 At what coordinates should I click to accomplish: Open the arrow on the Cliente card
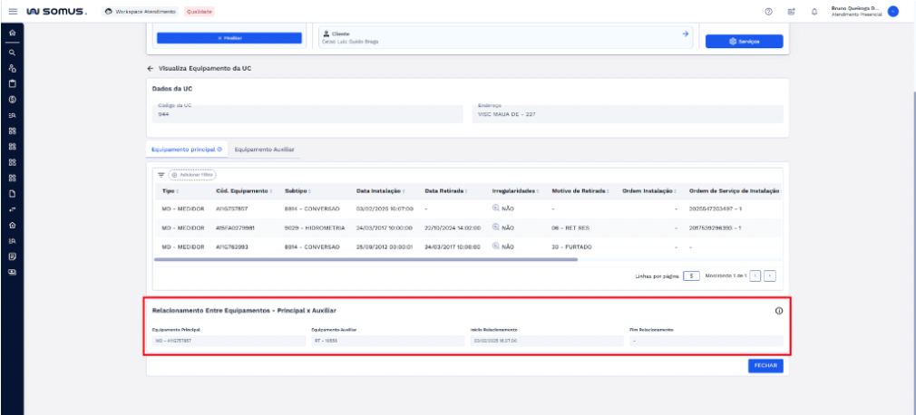coord(686,34)
